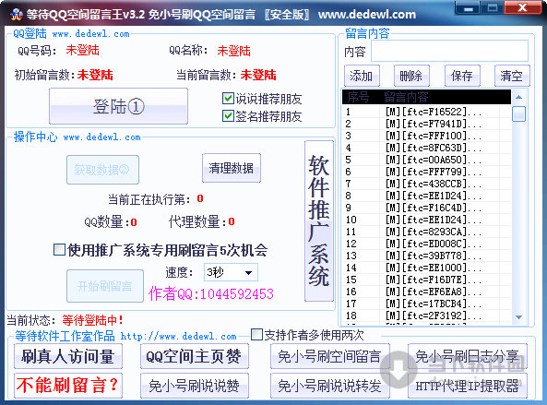
Task: Select row 15 [M][ftc=F16D7E]
Action: [x=426, y=280]
